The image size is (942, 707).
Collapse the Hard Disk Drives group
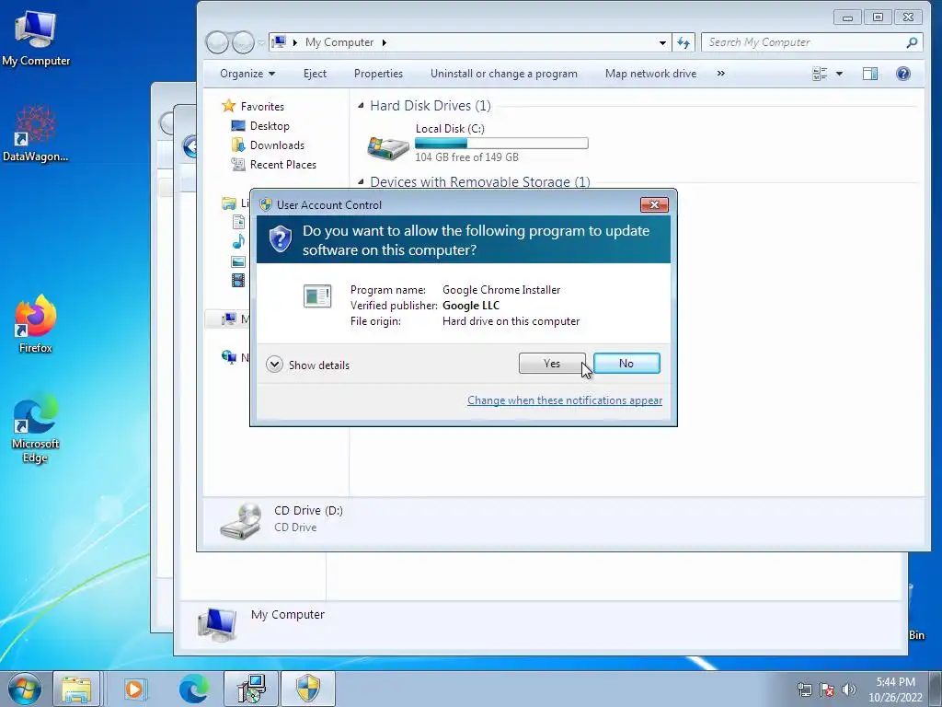coord(361,106)
